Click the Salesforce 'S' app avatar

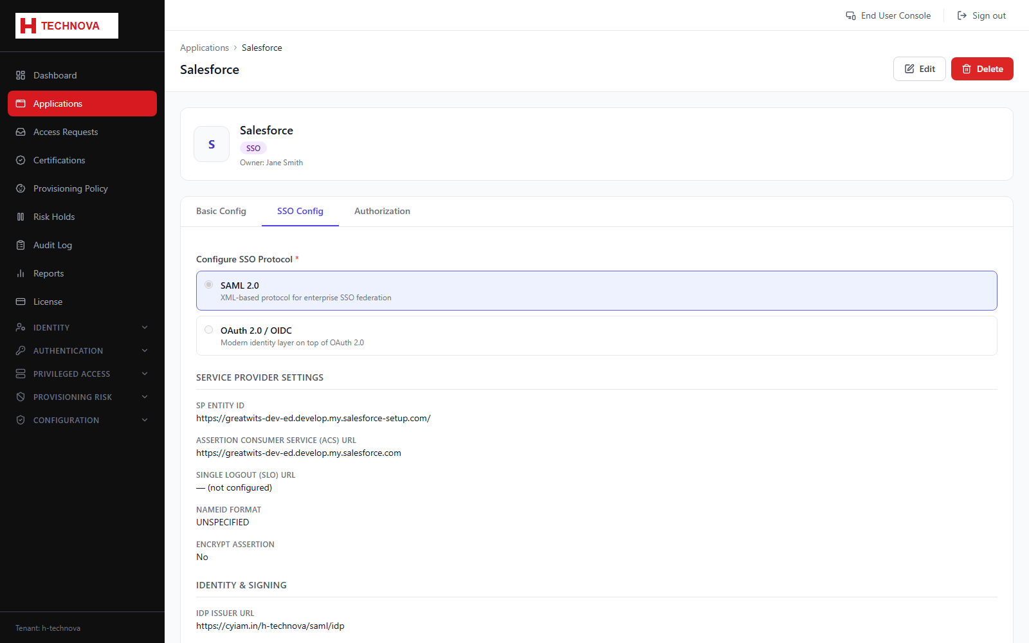pos(212,144)
